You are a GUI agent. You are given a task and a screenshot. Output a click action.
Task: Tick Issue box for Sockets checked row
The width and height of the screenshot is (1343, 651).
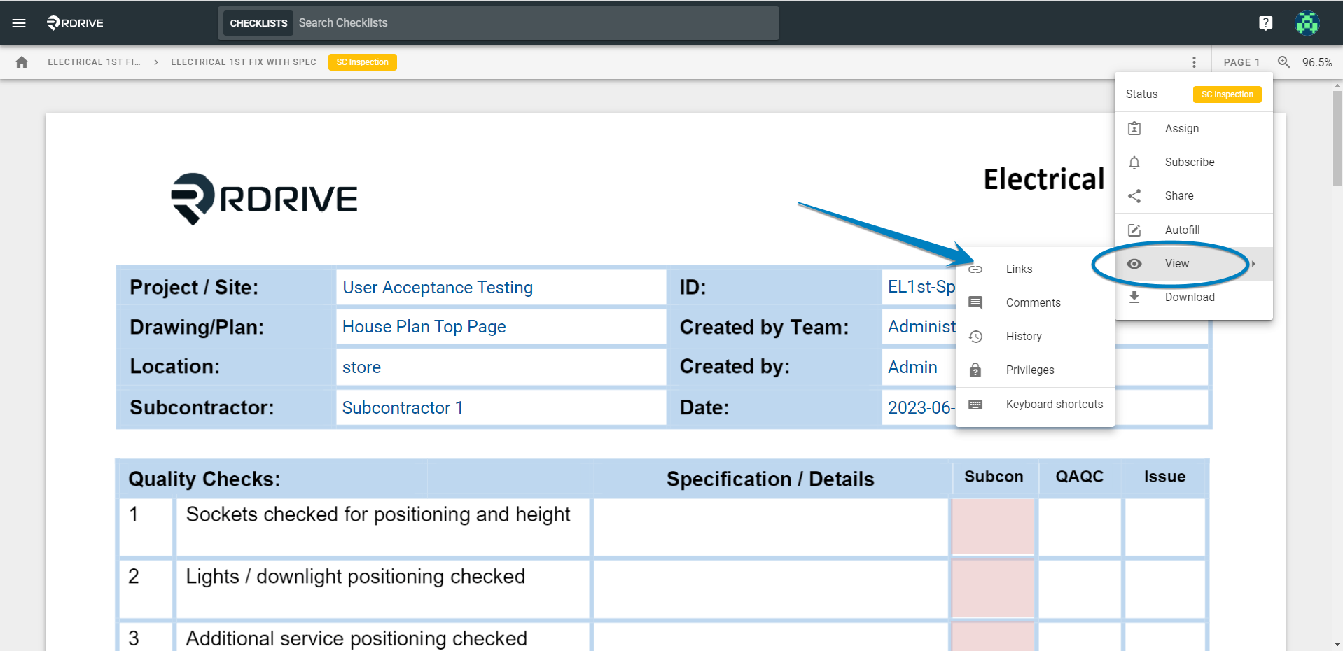[1165, 526]
